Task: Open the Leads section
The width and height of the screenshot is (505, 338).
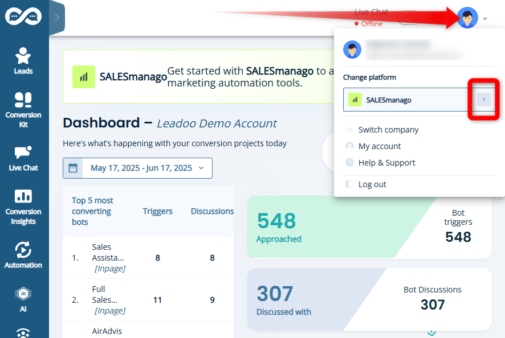Action: (x=23, y=61)
